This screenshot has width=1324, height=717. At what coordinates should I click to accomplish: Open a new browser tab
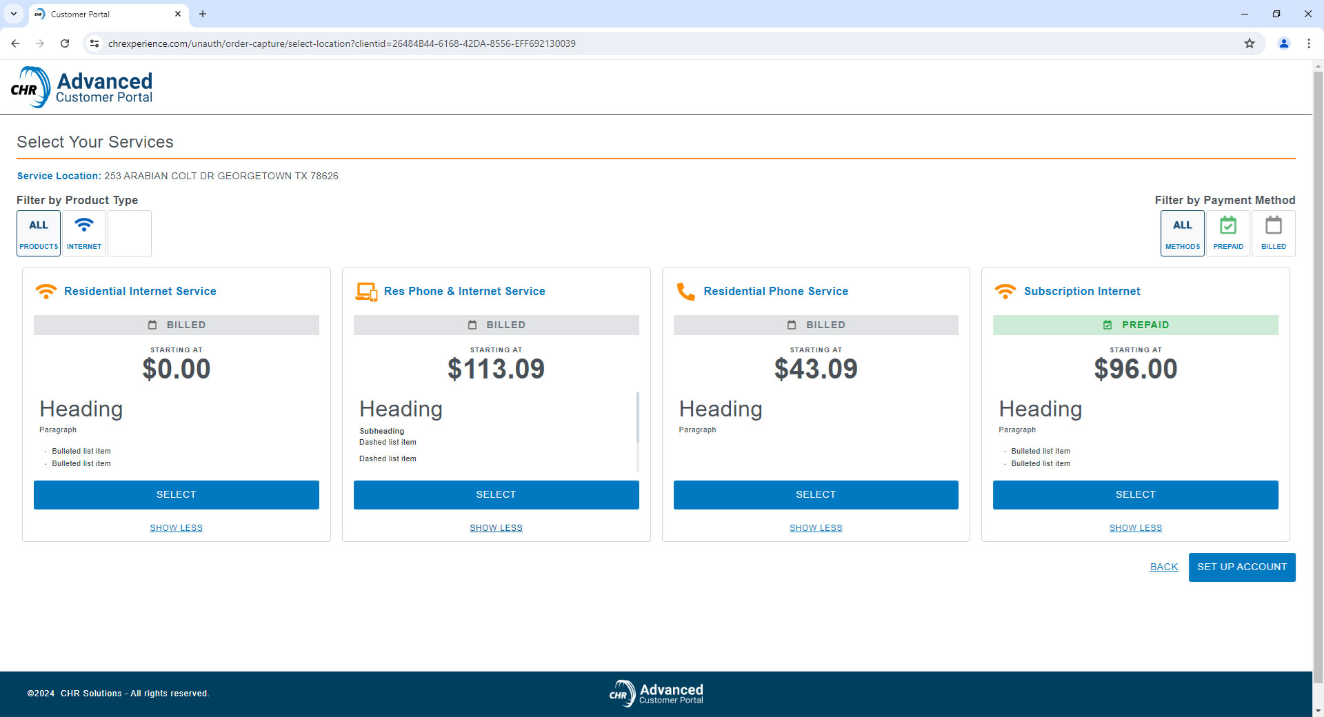click(x=203, y=14)
